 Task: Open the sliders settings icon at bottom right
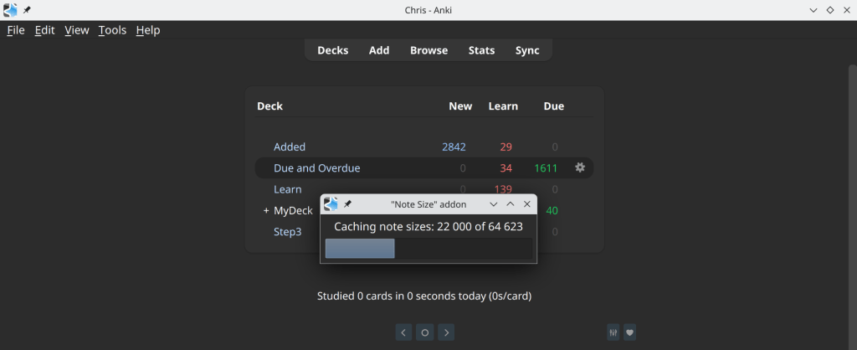613,332
